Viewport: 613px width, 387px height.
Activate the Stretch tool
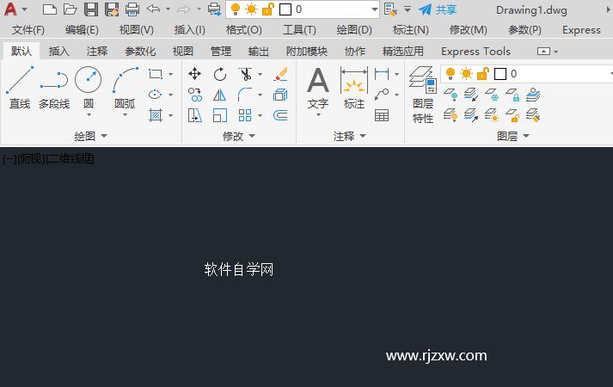194,115
